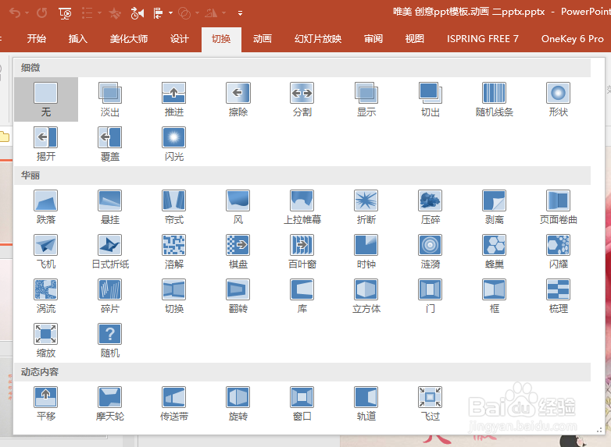The height and width of the screenshot is (447, 611).
Task: Choose the 压碎 crush transition
Action: pos(431,208)
